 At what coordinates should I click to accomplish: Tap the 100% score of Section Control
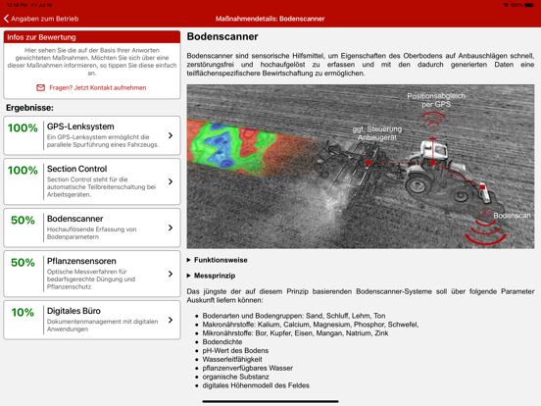[23, 171]
